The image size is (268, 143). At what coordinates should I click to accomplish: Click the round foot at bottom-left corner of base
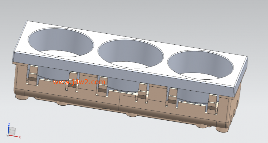click(22, 97)
